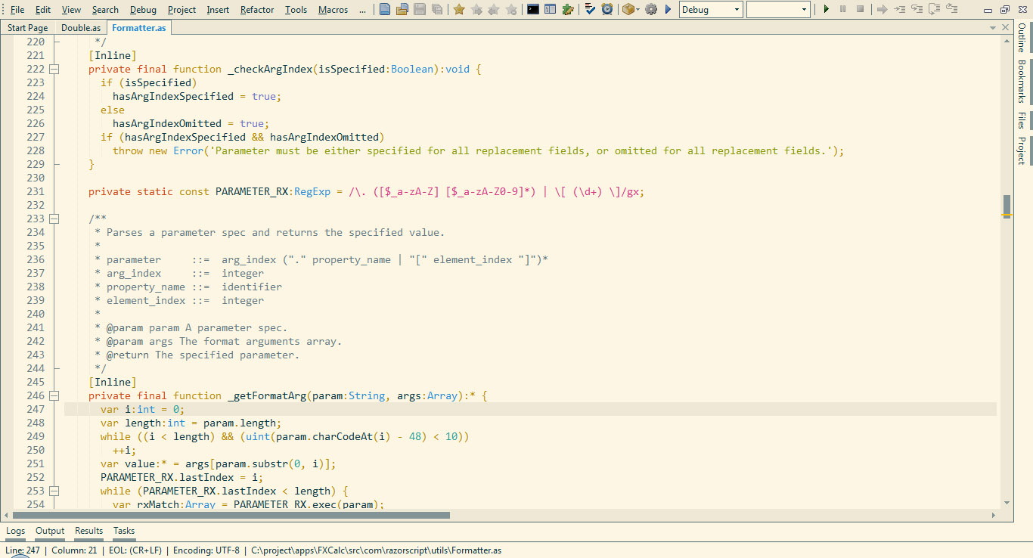Open the File menu

pyautogui.click(x=17, y=10)
